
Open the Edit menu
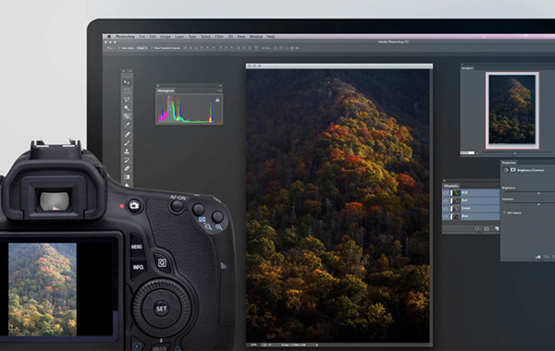click(153, 36)
